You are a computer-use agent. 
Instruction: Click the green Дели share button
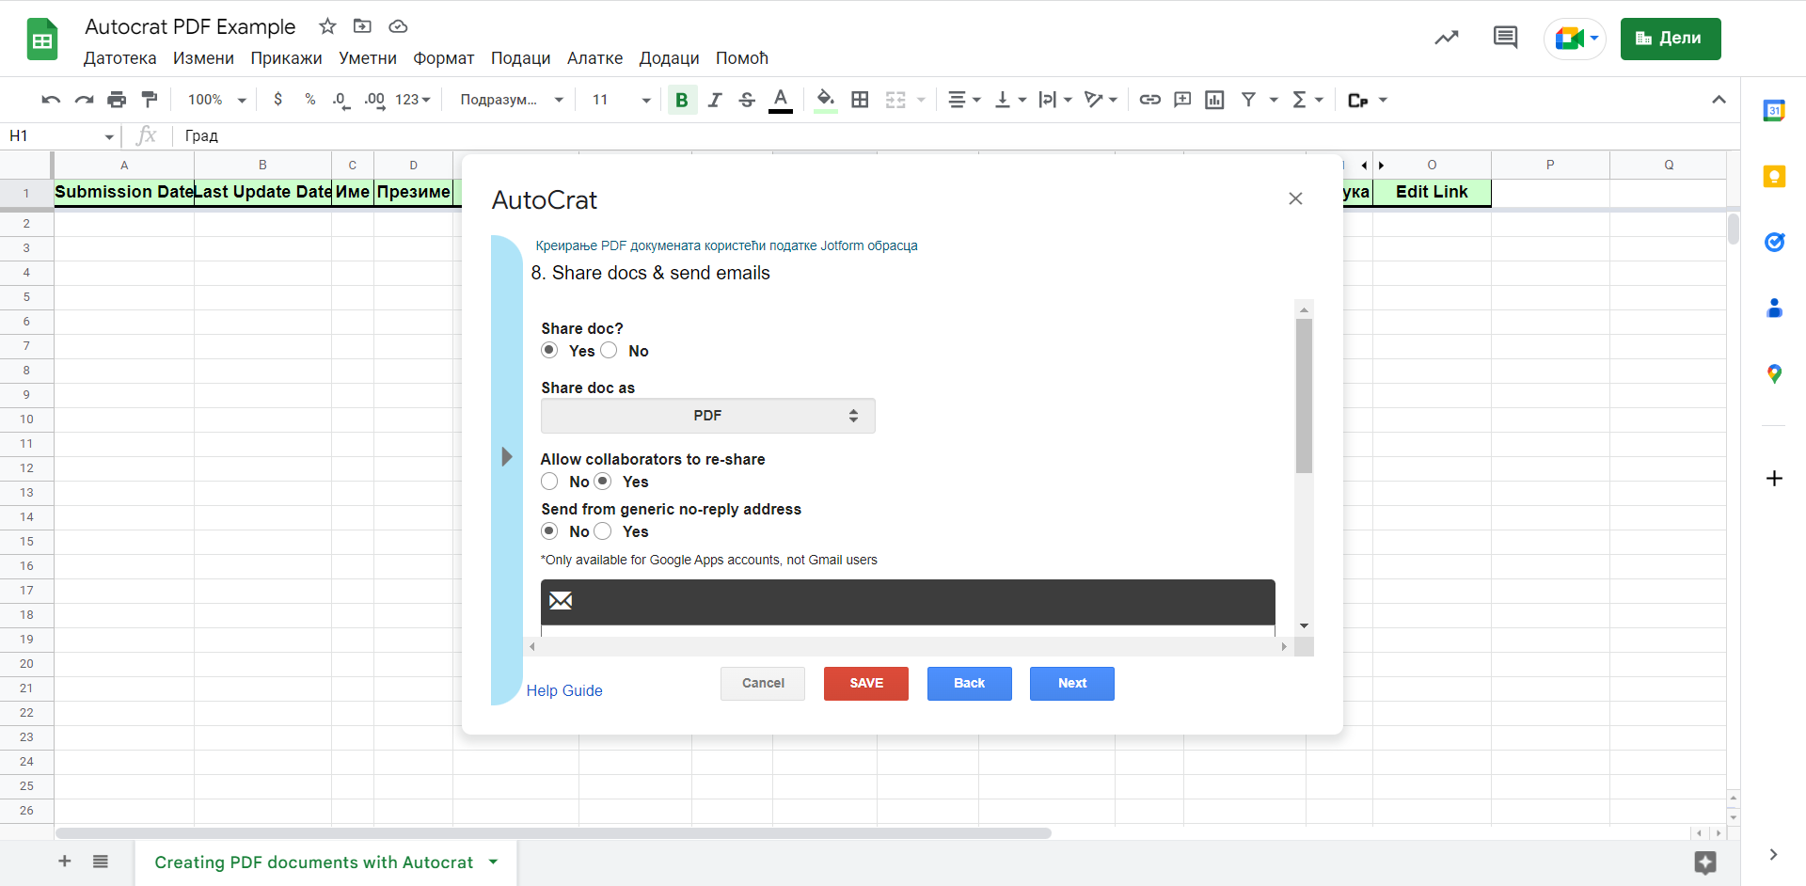point(1671,39)
